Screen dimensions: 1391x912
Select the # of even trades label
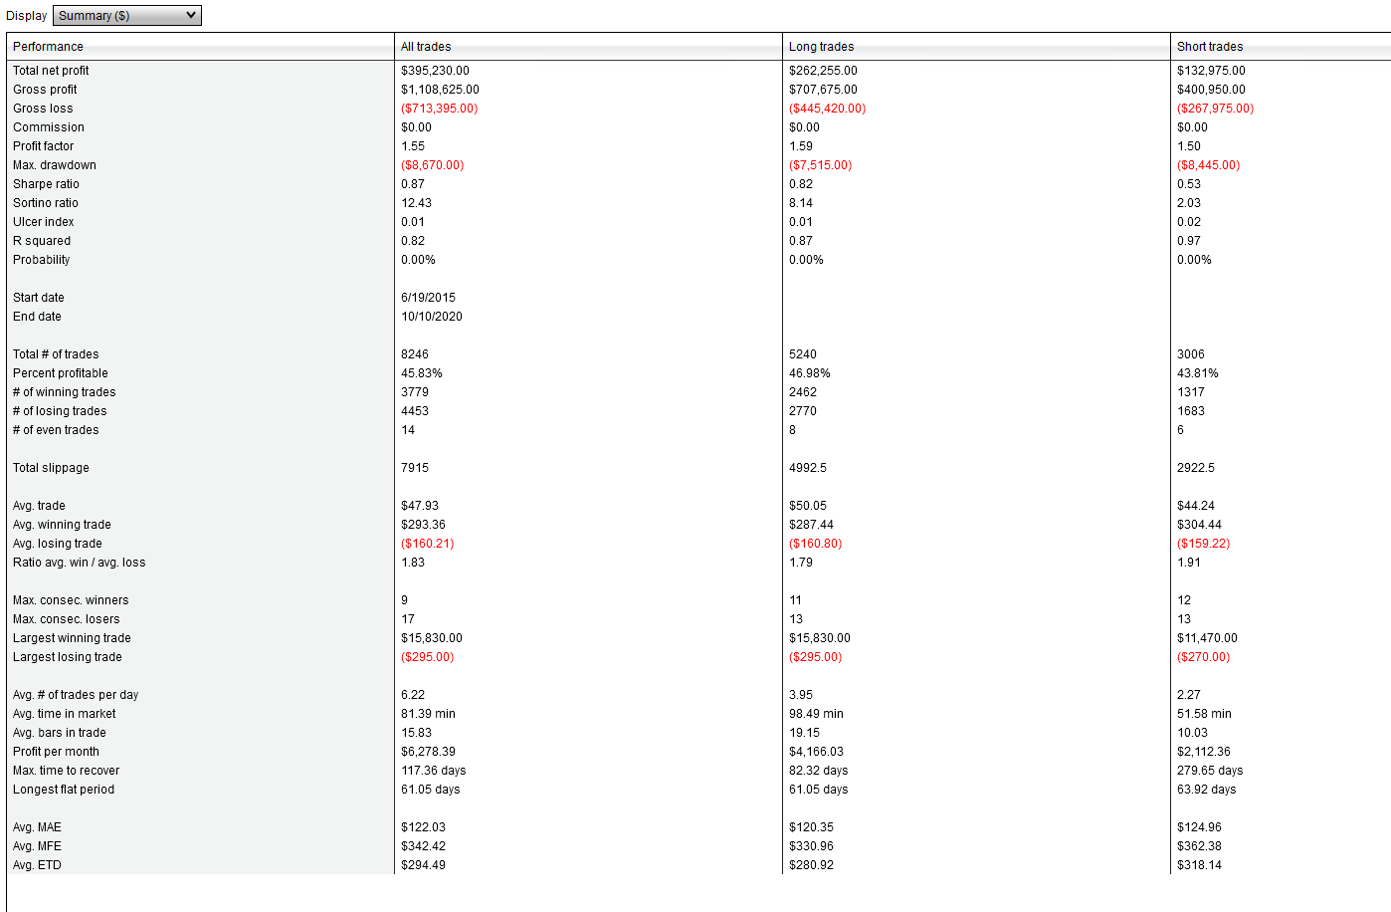[x=56, y=430]
